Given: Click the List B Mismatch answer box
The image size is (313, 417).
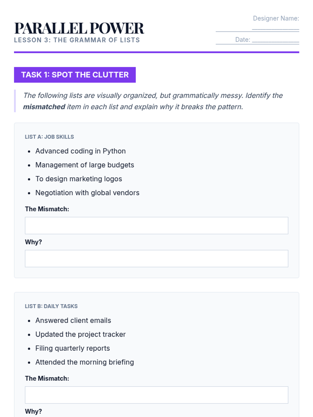Looking at the screenshot, I should coord(156,395).
